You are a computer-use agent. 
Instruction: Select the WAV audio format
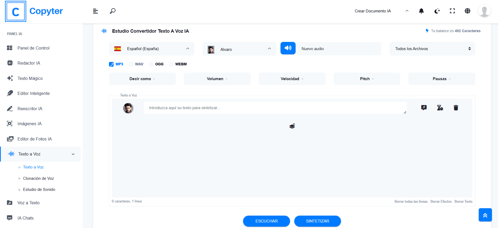click(131, 64)
